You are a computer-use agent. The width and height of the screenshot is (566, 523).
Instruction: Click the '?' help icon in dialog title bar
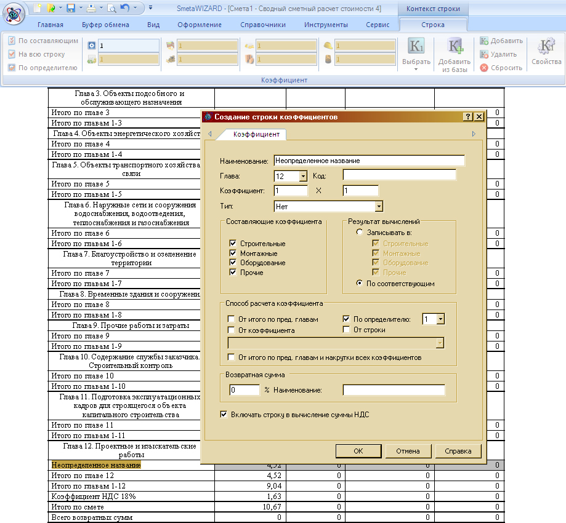pyautogui.click(x=467, y=117)
